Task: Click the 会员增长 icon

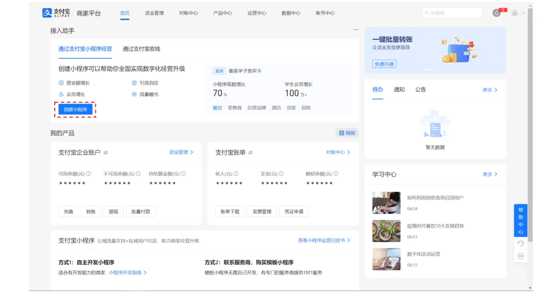Action: pyautogui.click(x=62, y=94)
